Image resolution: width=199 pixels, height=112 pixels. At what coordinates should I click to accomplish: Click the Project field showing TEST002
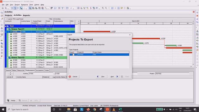[172, 74]
